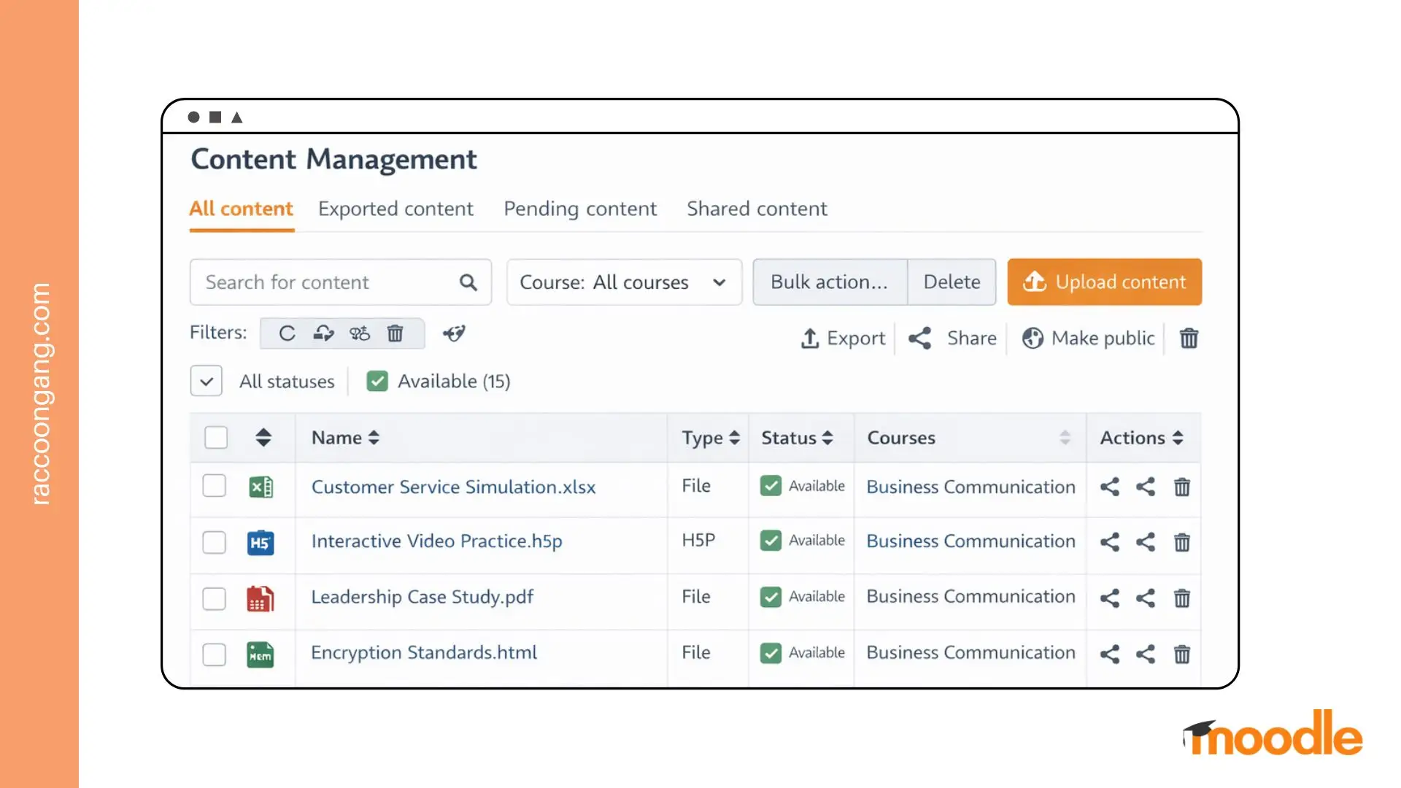Select the refresh filter icon in Filters toolbar
This screenshot has height=788, width=1401.
click(x=287, y=333)
